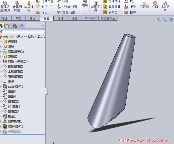Viewport: 174px width, 144px height.
Task: Click Convert to Sheet Metal (转换到钣金)
Action: coord(17,6)
